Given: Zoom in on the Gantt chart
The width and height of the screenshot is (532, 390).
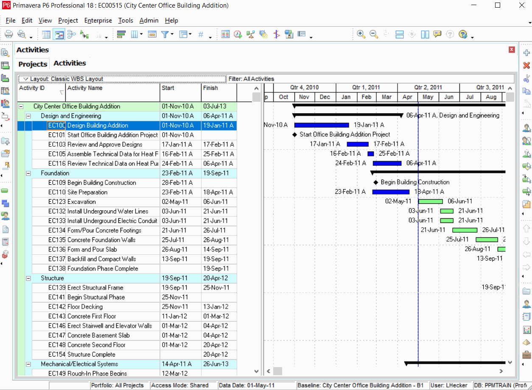Looking at the screenshot, I should point(361,34).
